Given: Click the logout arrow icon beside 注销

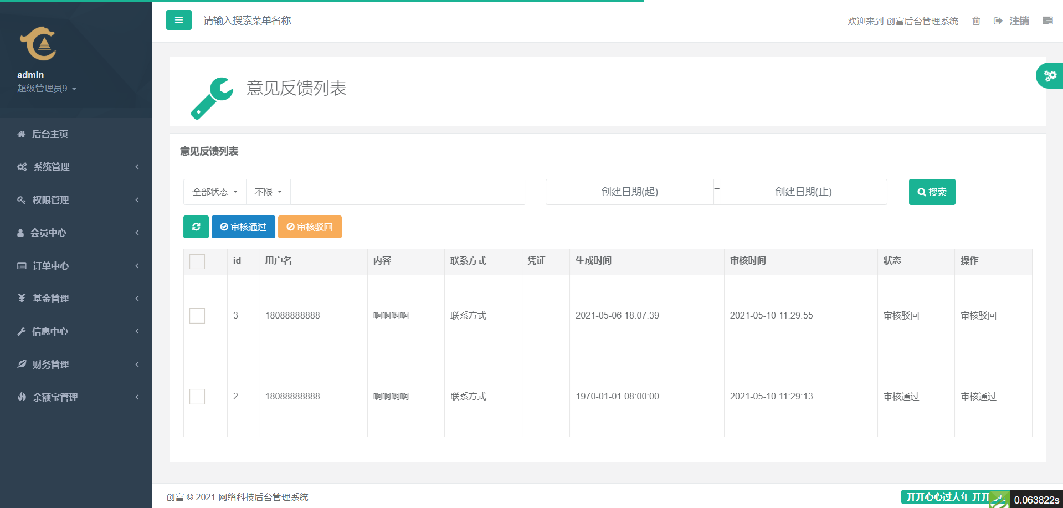Looking at the screenshot, I should (x=998, y=21).
